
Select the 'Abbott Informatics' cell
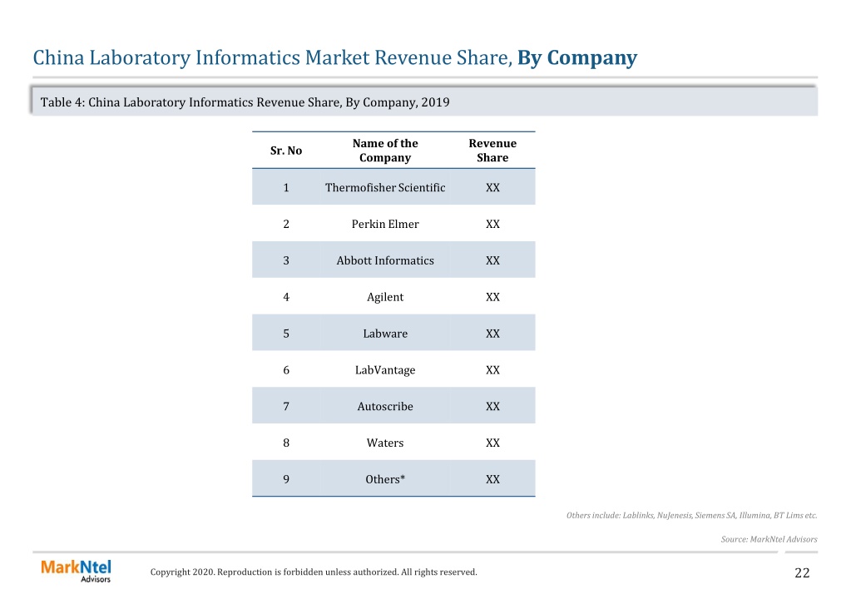pos(385,260)
